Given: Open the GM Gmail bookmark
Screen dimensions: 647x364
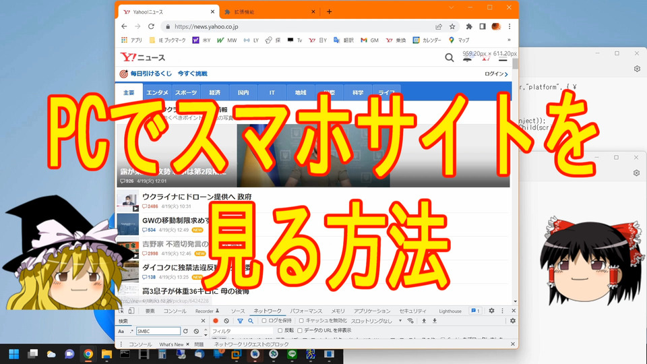Looking at the screenshot, I should click(370, 40).
